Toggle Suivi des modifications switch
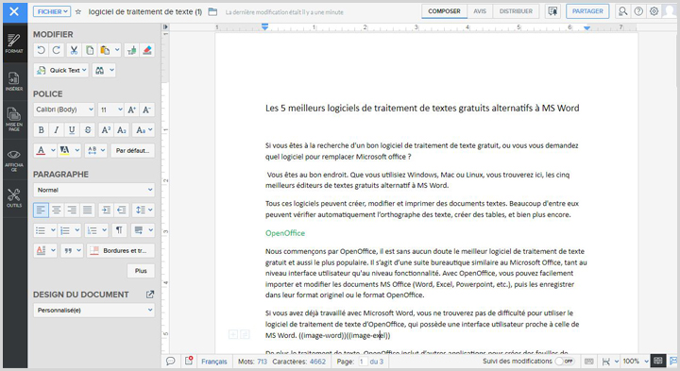 point(565,361)
